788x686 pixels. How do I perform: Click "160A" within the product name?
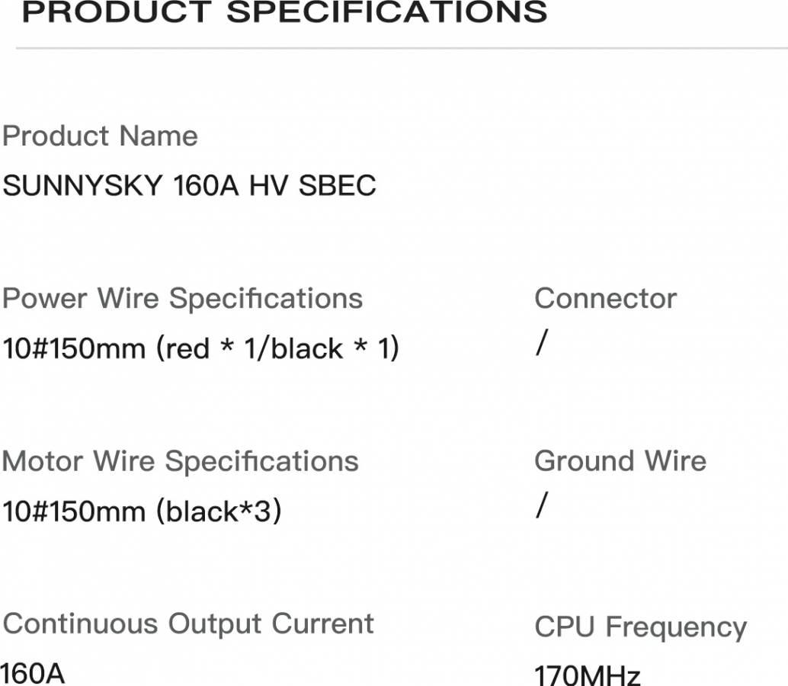point(206,185)
